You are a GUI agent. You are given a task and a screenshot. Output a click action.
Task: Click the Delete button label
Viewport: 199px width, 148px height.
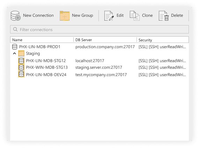(x=177, y=15)
